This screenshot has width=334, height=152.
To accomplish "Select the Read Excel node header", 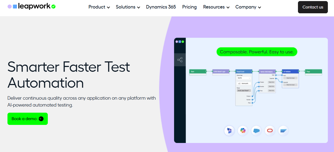I will (x=244, y=71).
